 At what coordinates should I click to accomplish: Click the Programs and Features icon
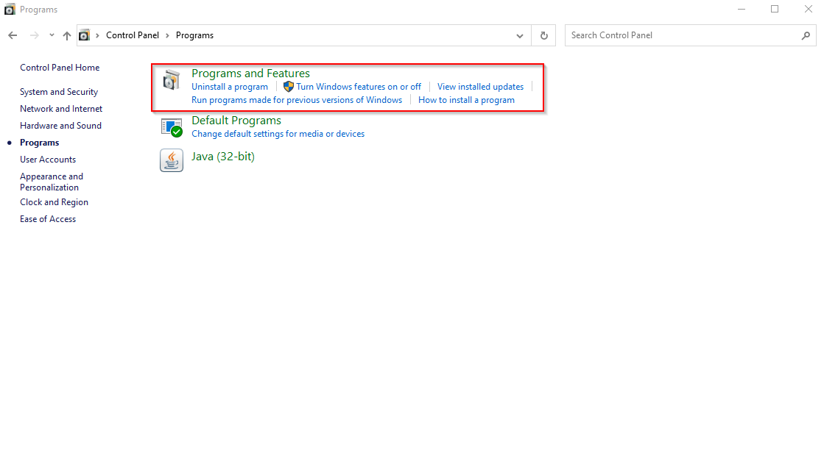click(172, 79)
